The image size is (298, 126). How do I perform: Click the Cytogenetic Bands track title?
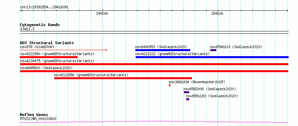pos(40,25)
